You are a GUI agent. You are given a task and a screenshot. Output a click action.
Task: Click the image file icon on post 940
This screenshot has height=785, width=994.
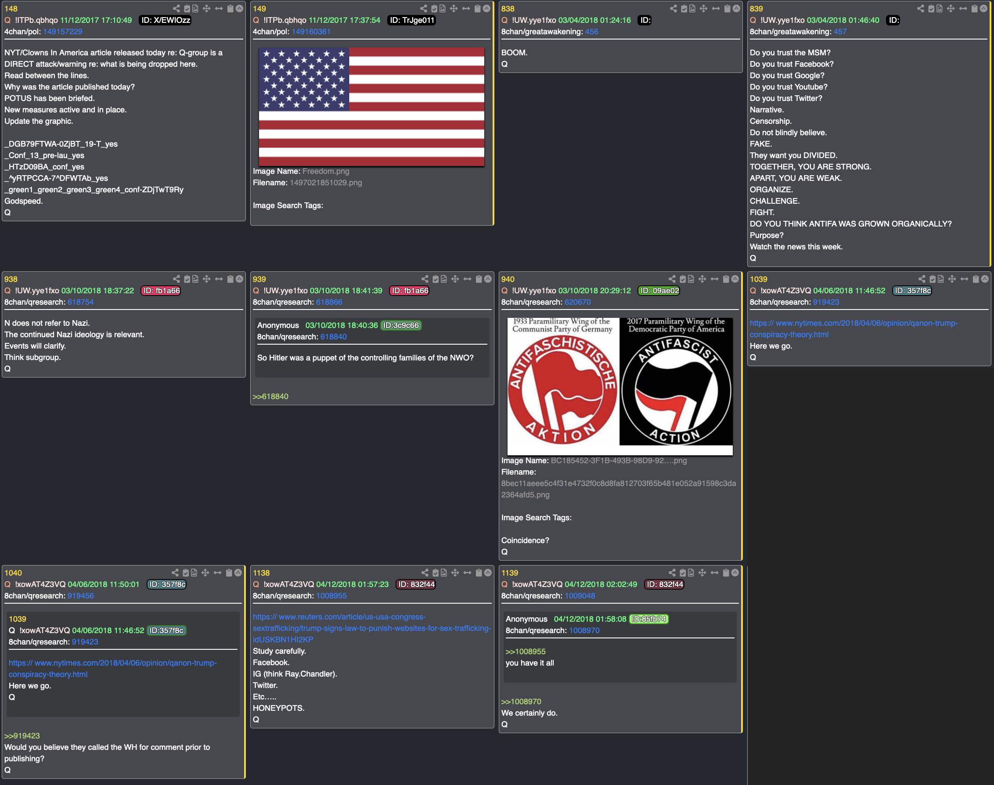(691, 279)
